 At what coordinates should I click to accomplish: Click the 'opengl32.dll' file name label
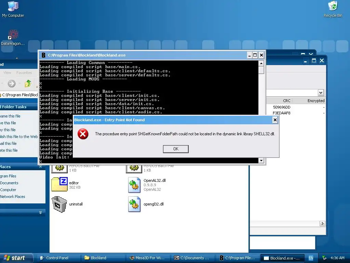[153, 204]
